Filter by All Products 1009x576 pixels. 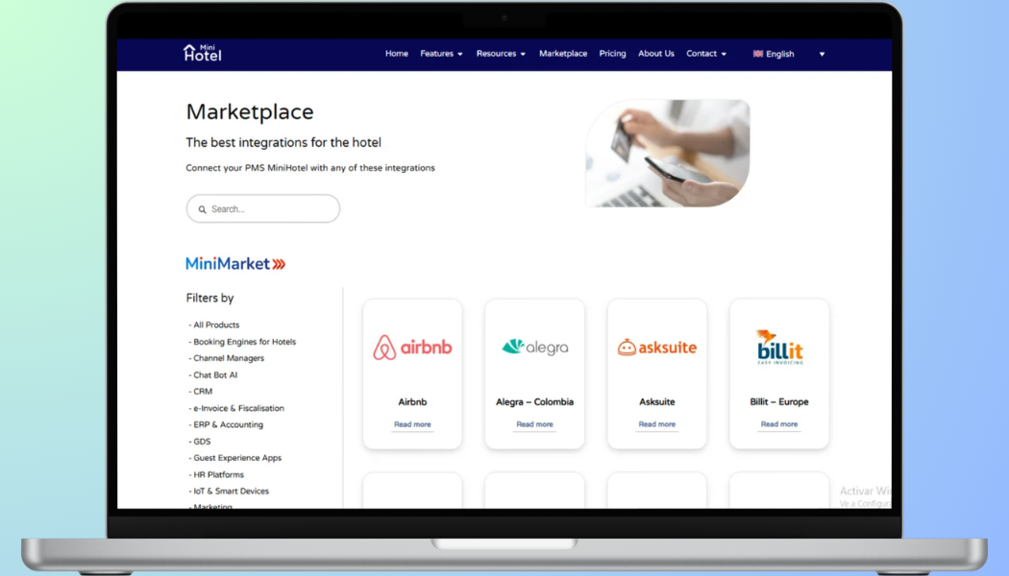[214, 325]
